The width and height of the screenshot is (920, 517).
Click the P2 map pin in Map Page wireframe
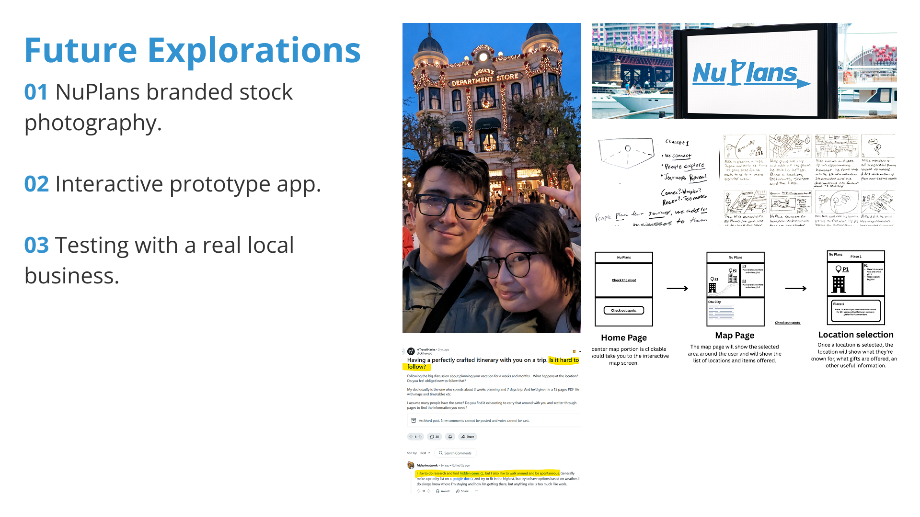[729, 271]
